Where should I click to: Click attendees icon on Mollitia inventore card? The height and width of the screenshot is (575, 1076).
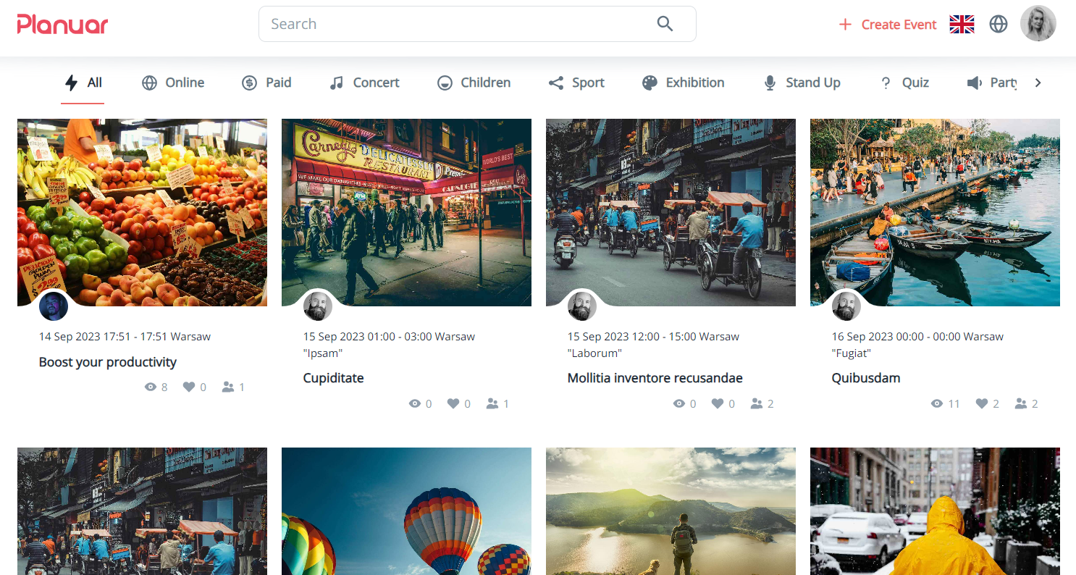coord(757,403)
